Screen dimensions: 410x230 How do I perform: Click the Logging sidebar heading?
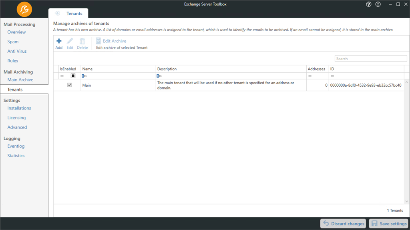(12, 139)
